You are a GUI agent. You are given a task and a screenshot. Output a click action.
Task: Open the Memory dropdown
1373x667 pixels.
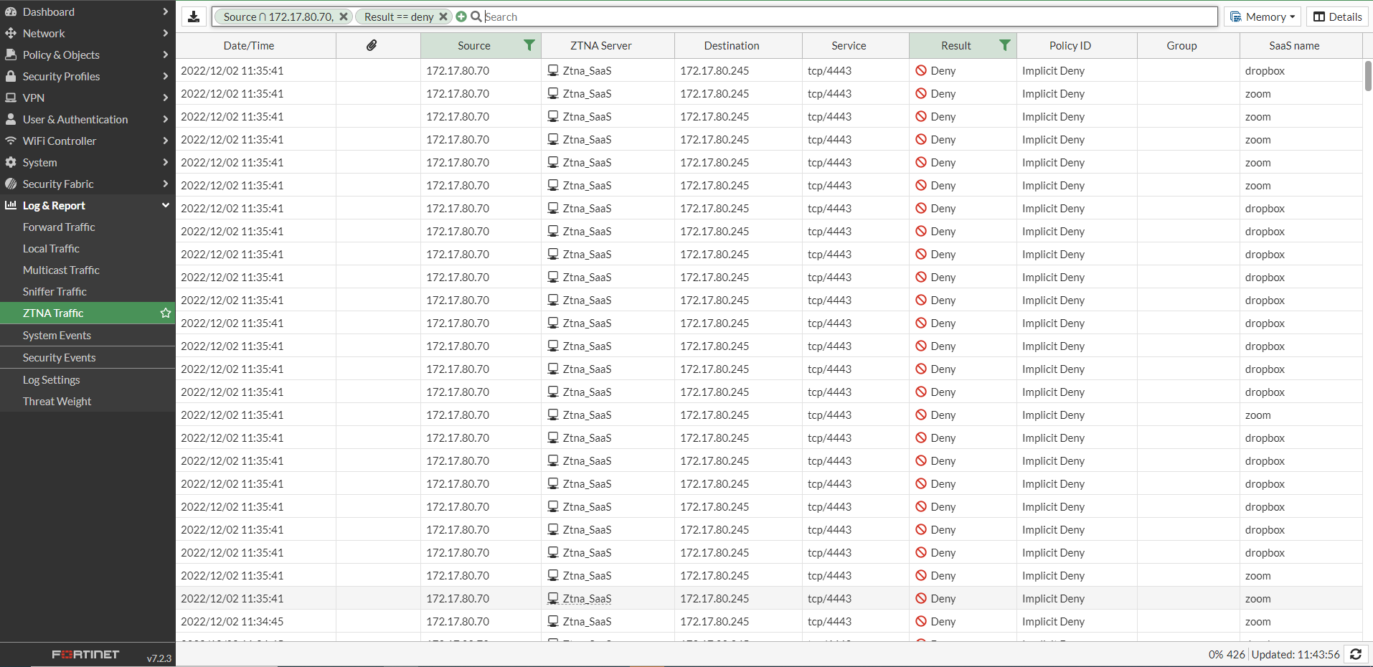(1262, 16)
